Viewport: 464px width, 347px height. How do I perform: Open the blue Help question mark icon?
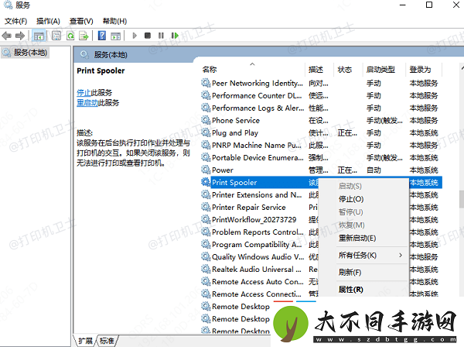[102, 36]
